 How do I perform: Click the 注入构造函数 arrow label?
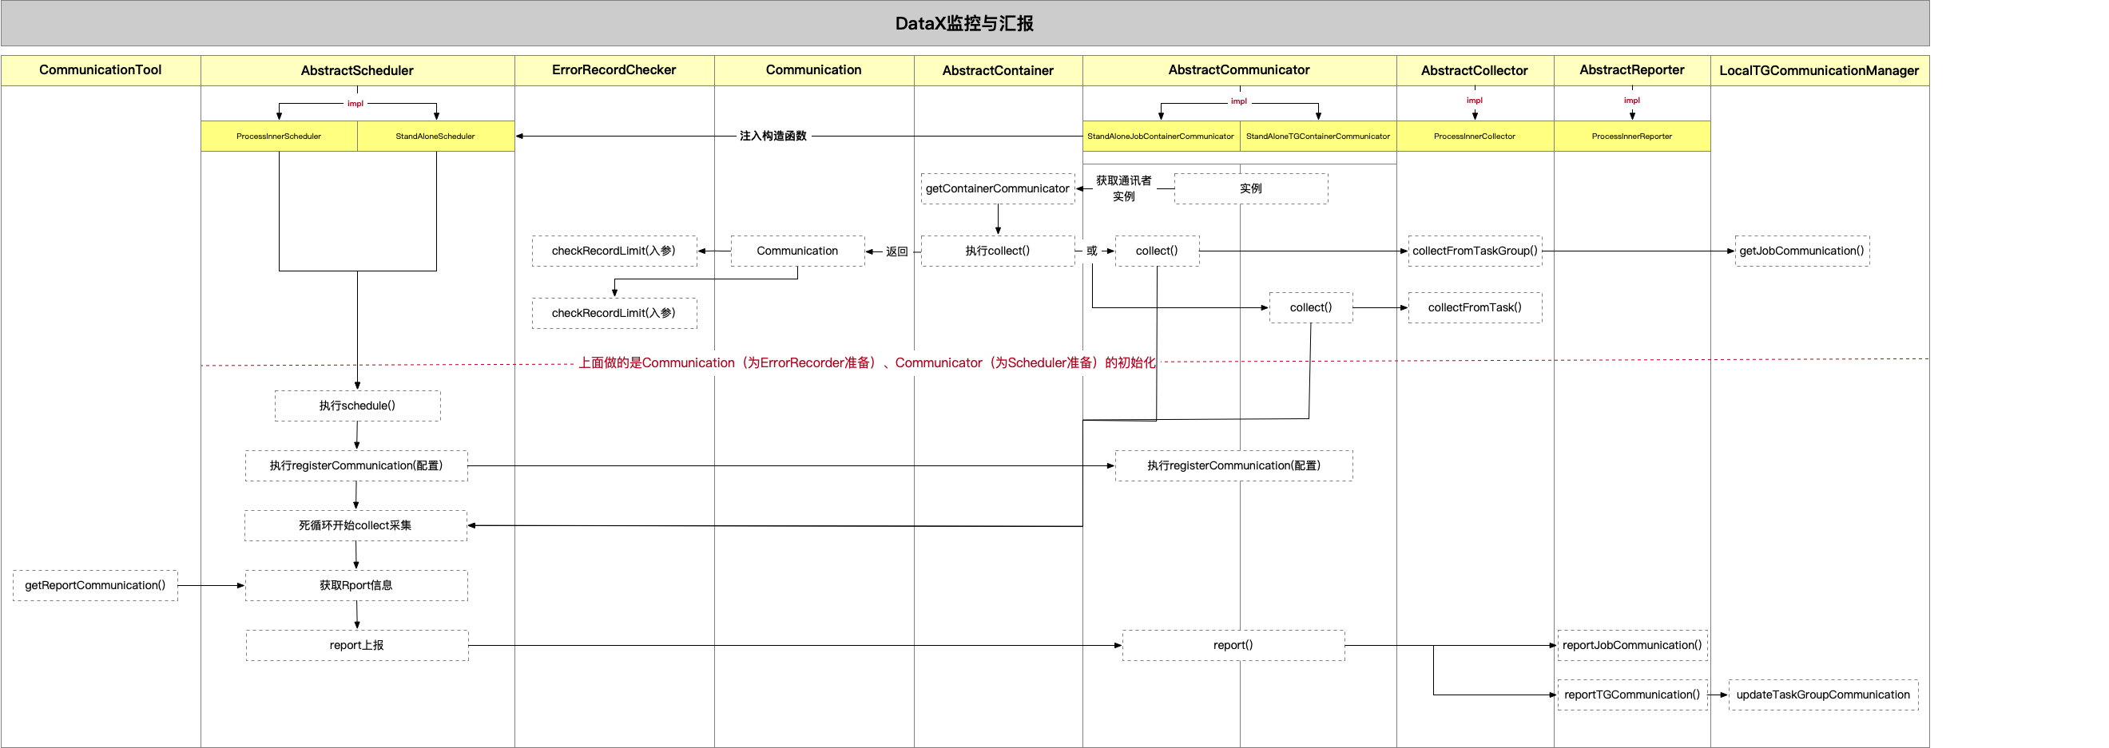[x=773, y=136]
